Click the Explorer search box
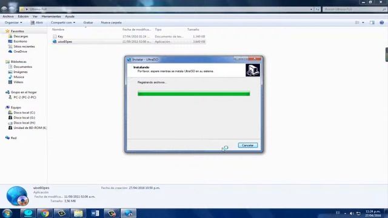The height and width of the screenshot is (218, 388). coord(355,9)
